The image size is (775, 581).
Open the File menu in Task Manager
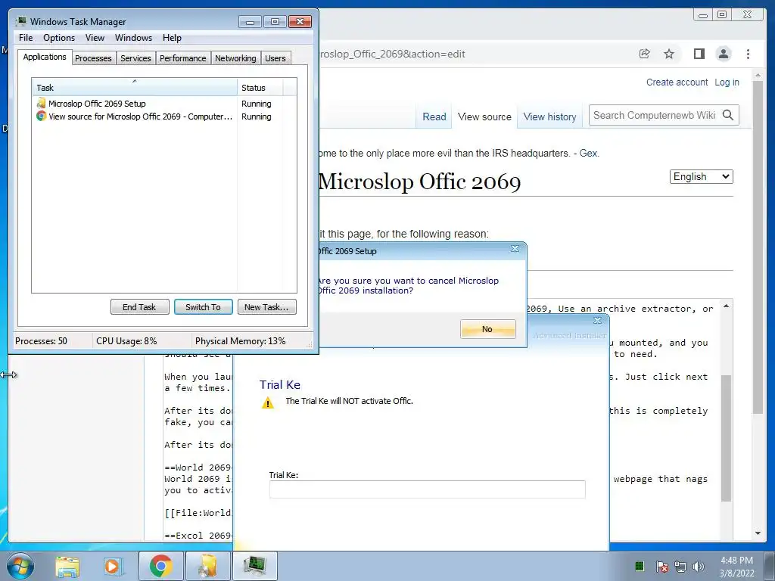click(x=26, y=38)
